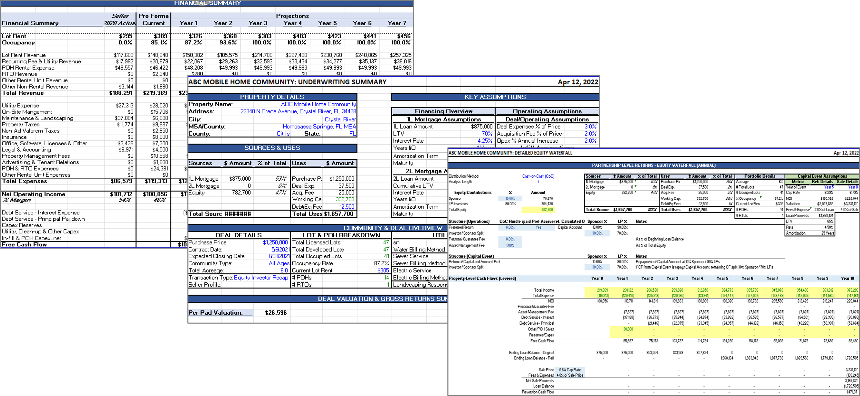
Task: Click the Underwriting Summary sheet title
Action: (x=287, y=82)
